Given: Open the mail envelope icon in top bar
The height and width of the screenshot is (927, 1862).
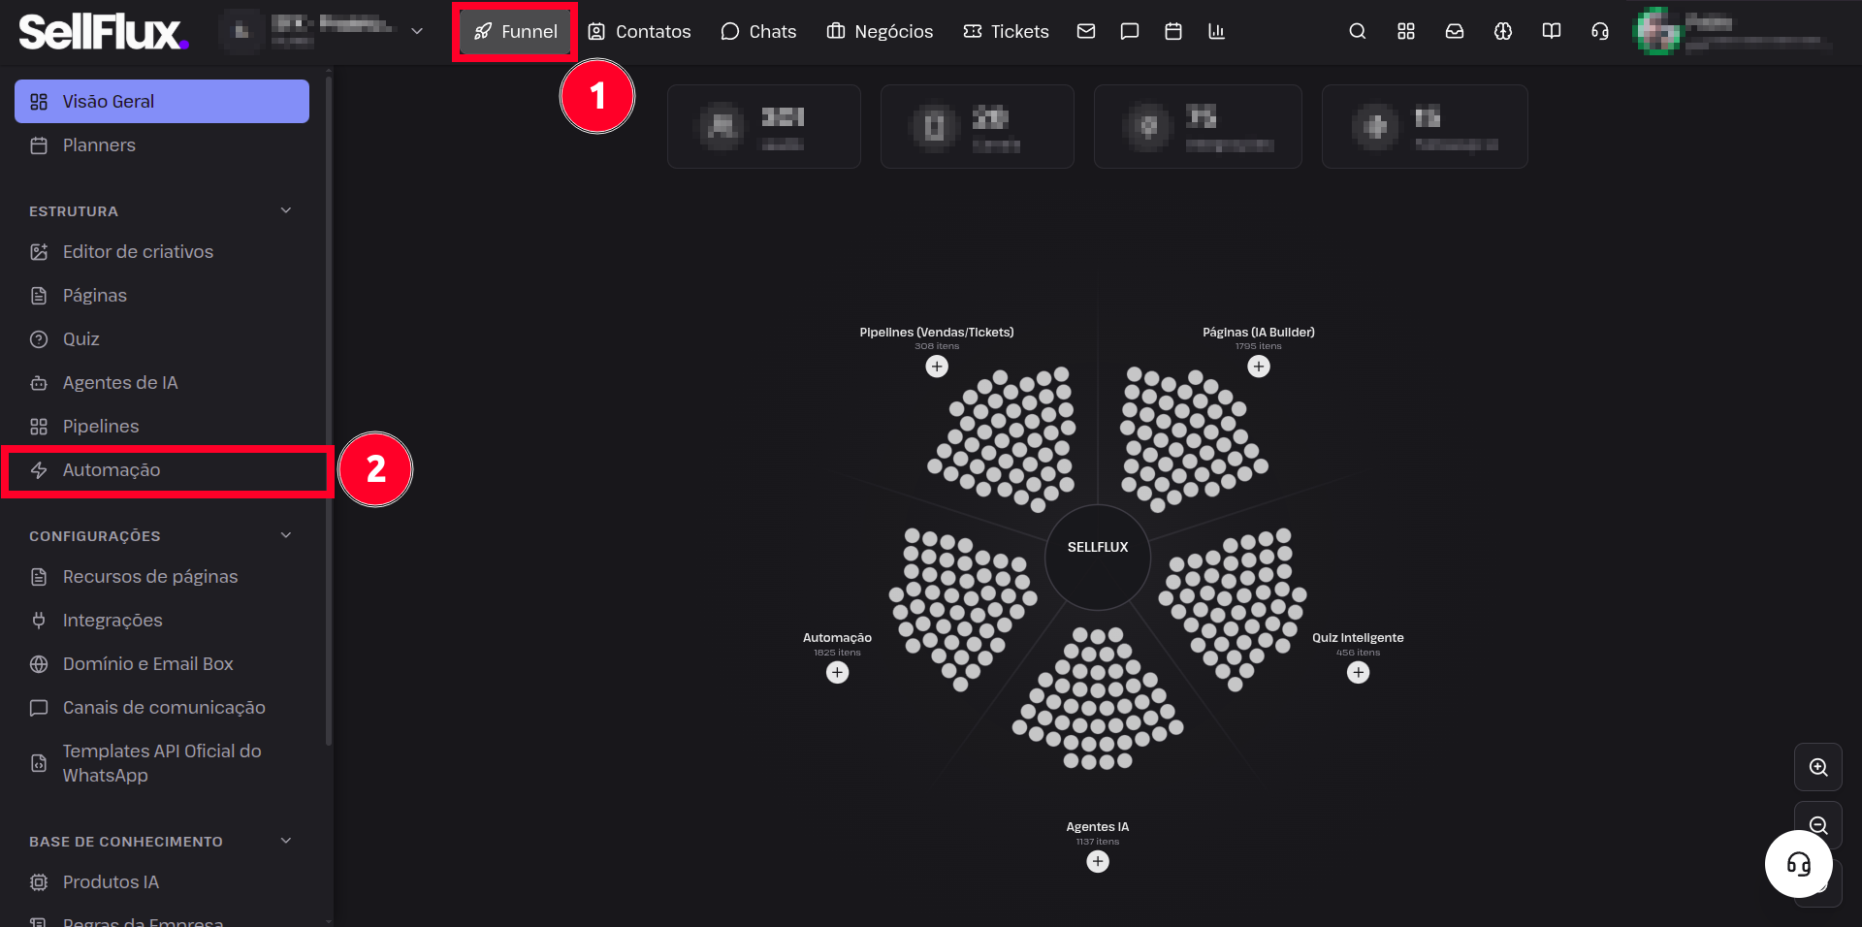Looking at the screenshot, I should coord(1086,32).
